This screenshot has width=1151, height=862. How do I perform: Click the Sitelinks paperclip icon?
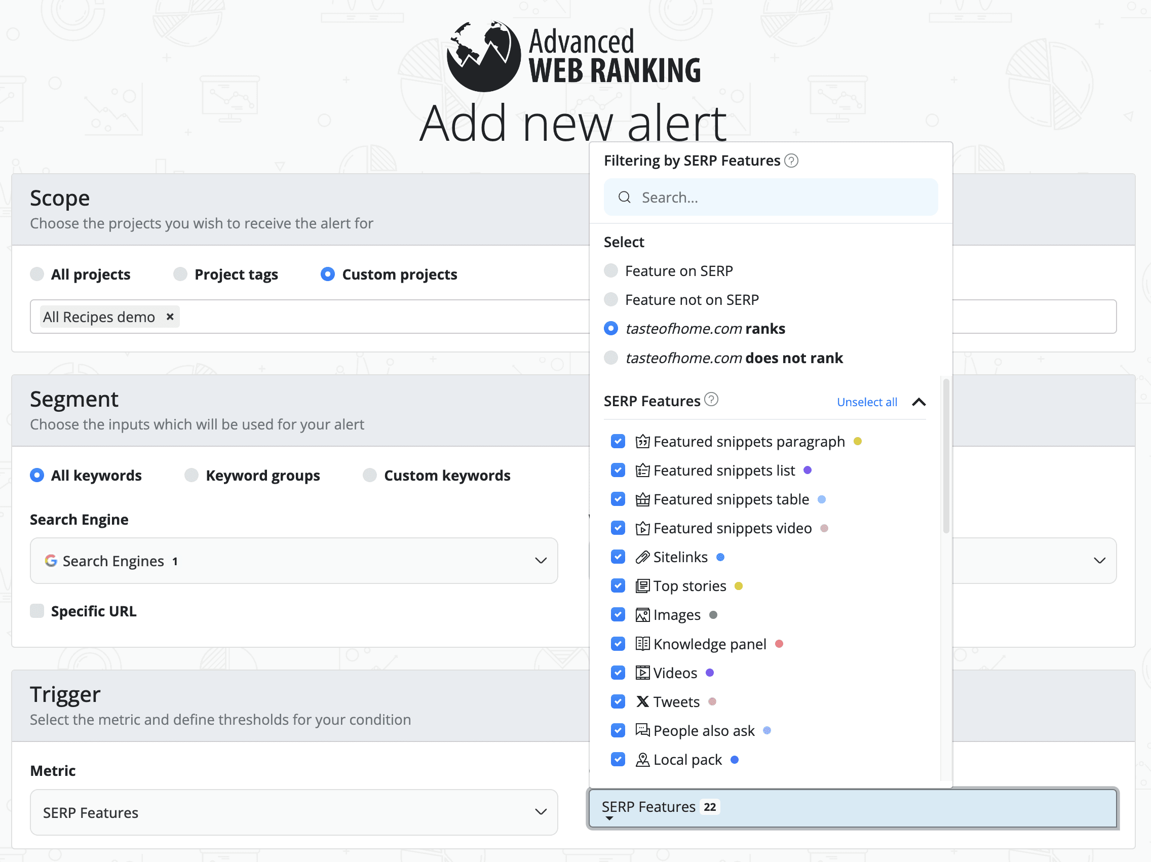coord(642,557)
